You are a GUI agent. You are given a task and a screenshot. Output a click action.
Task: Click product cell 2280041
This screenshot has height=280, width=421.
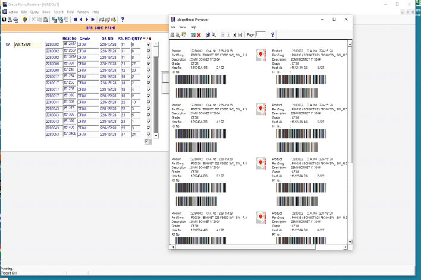(x=54, y=103)
